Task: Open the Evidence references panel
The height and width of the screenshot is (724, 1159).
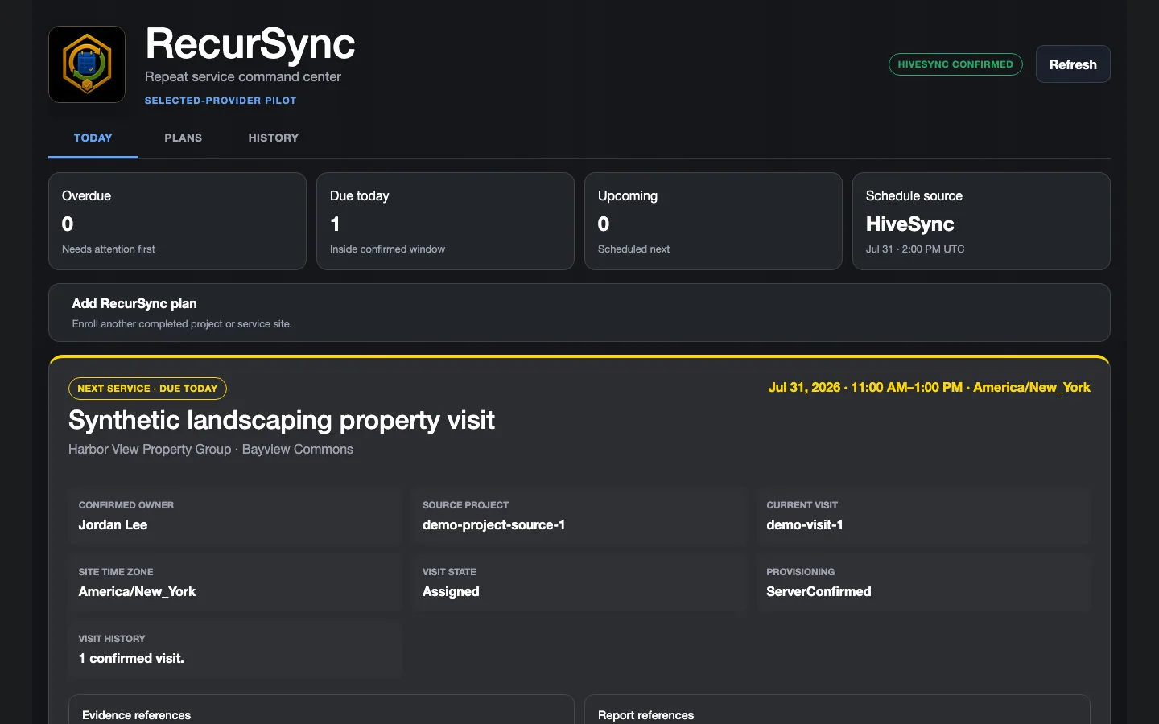Action: coord(321,710)
